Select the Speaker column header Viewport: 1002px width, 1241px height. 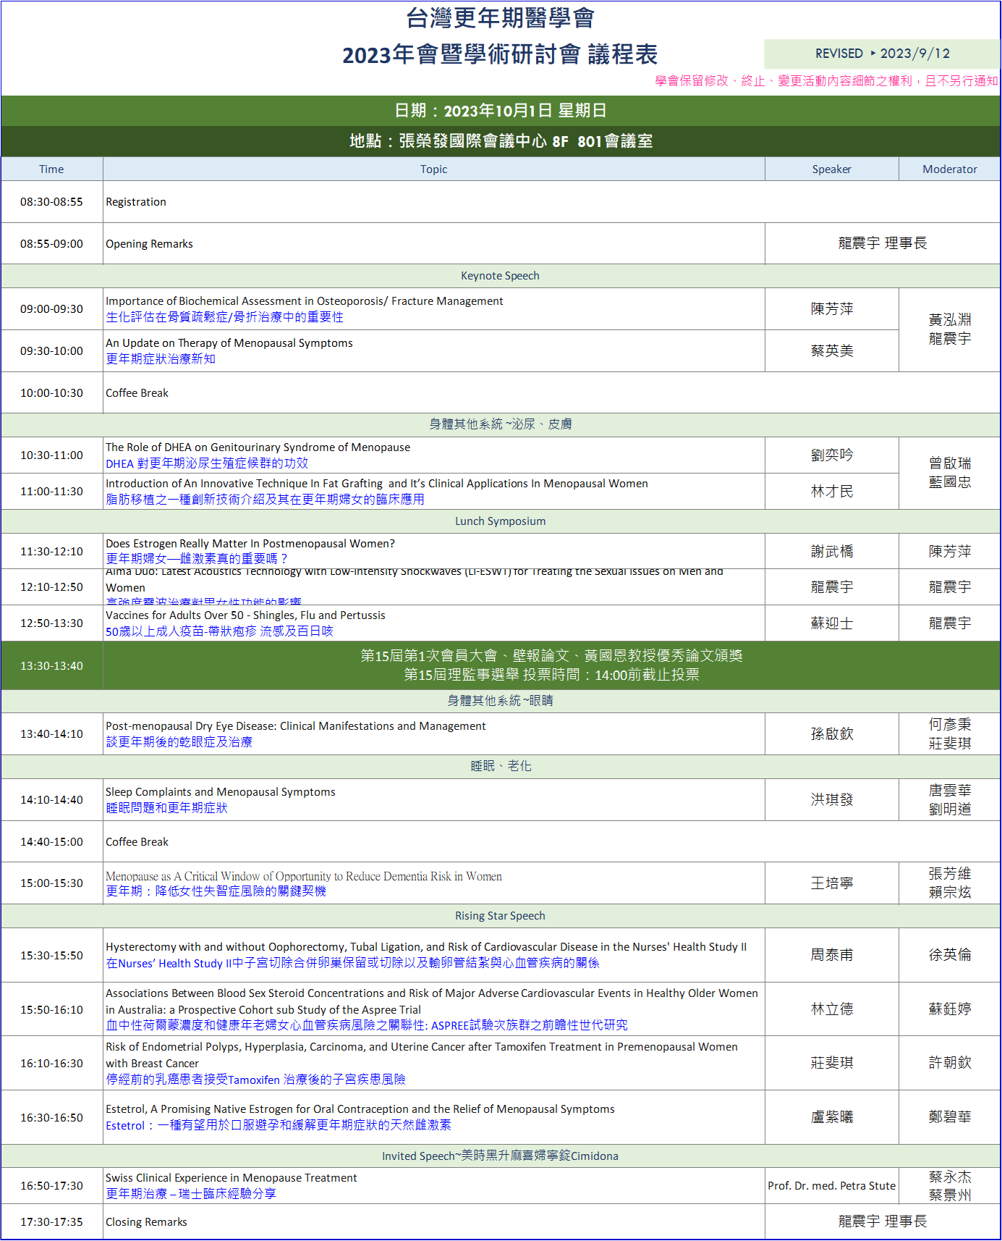click(x=831, y=169)
